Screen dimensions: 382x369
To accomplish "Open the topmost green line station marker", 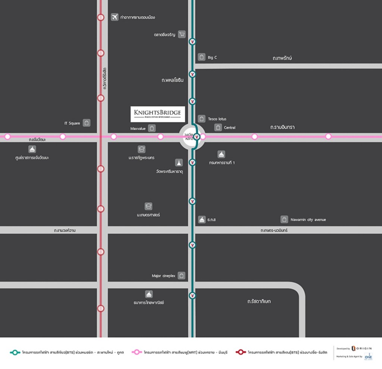I will coord(192,42).
